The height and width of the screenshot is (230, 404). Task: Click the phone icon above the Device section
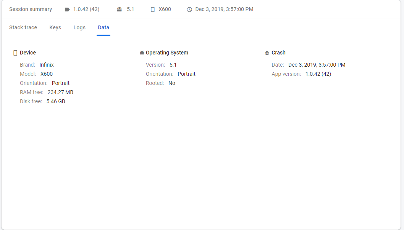15,52
